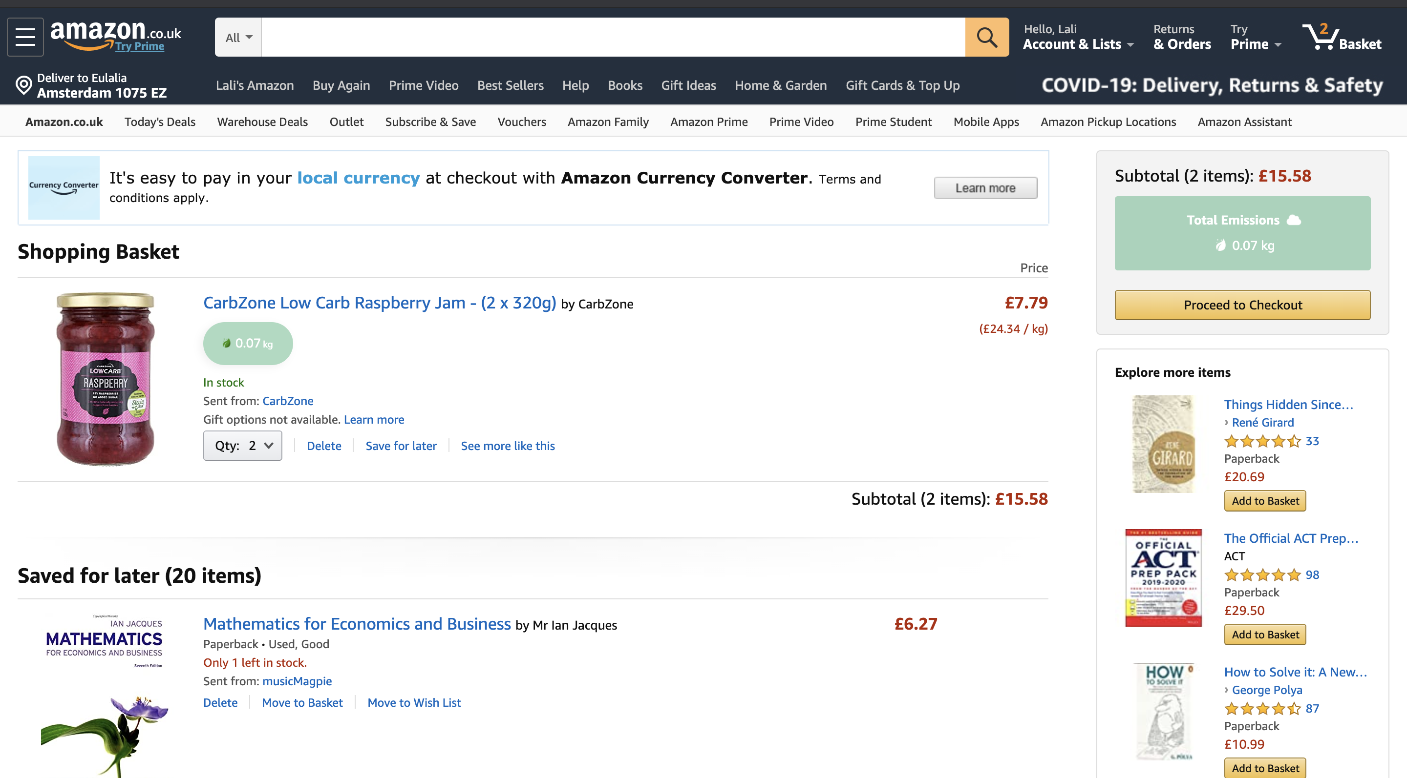Click the delivery location pin icon
1407x778 pixels.
[x=23, y=85]
